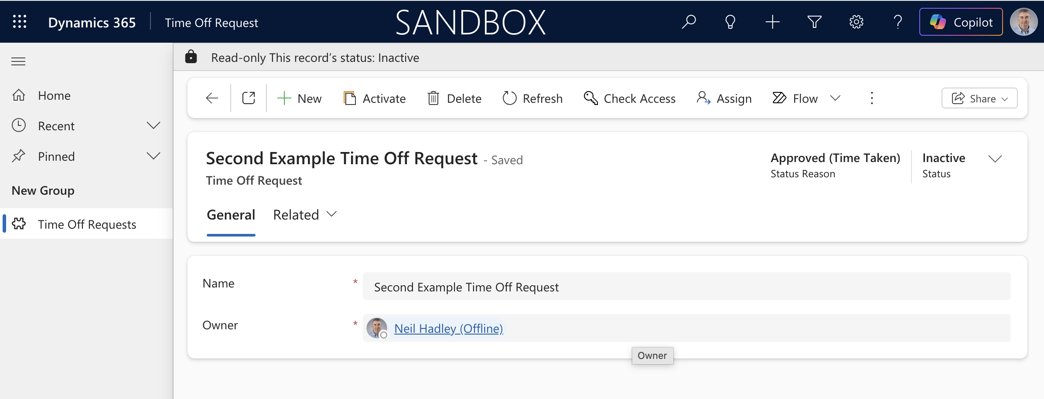Screen dimensions: 1044x399
Task: Click the New command
Action: tap(300, 98)
